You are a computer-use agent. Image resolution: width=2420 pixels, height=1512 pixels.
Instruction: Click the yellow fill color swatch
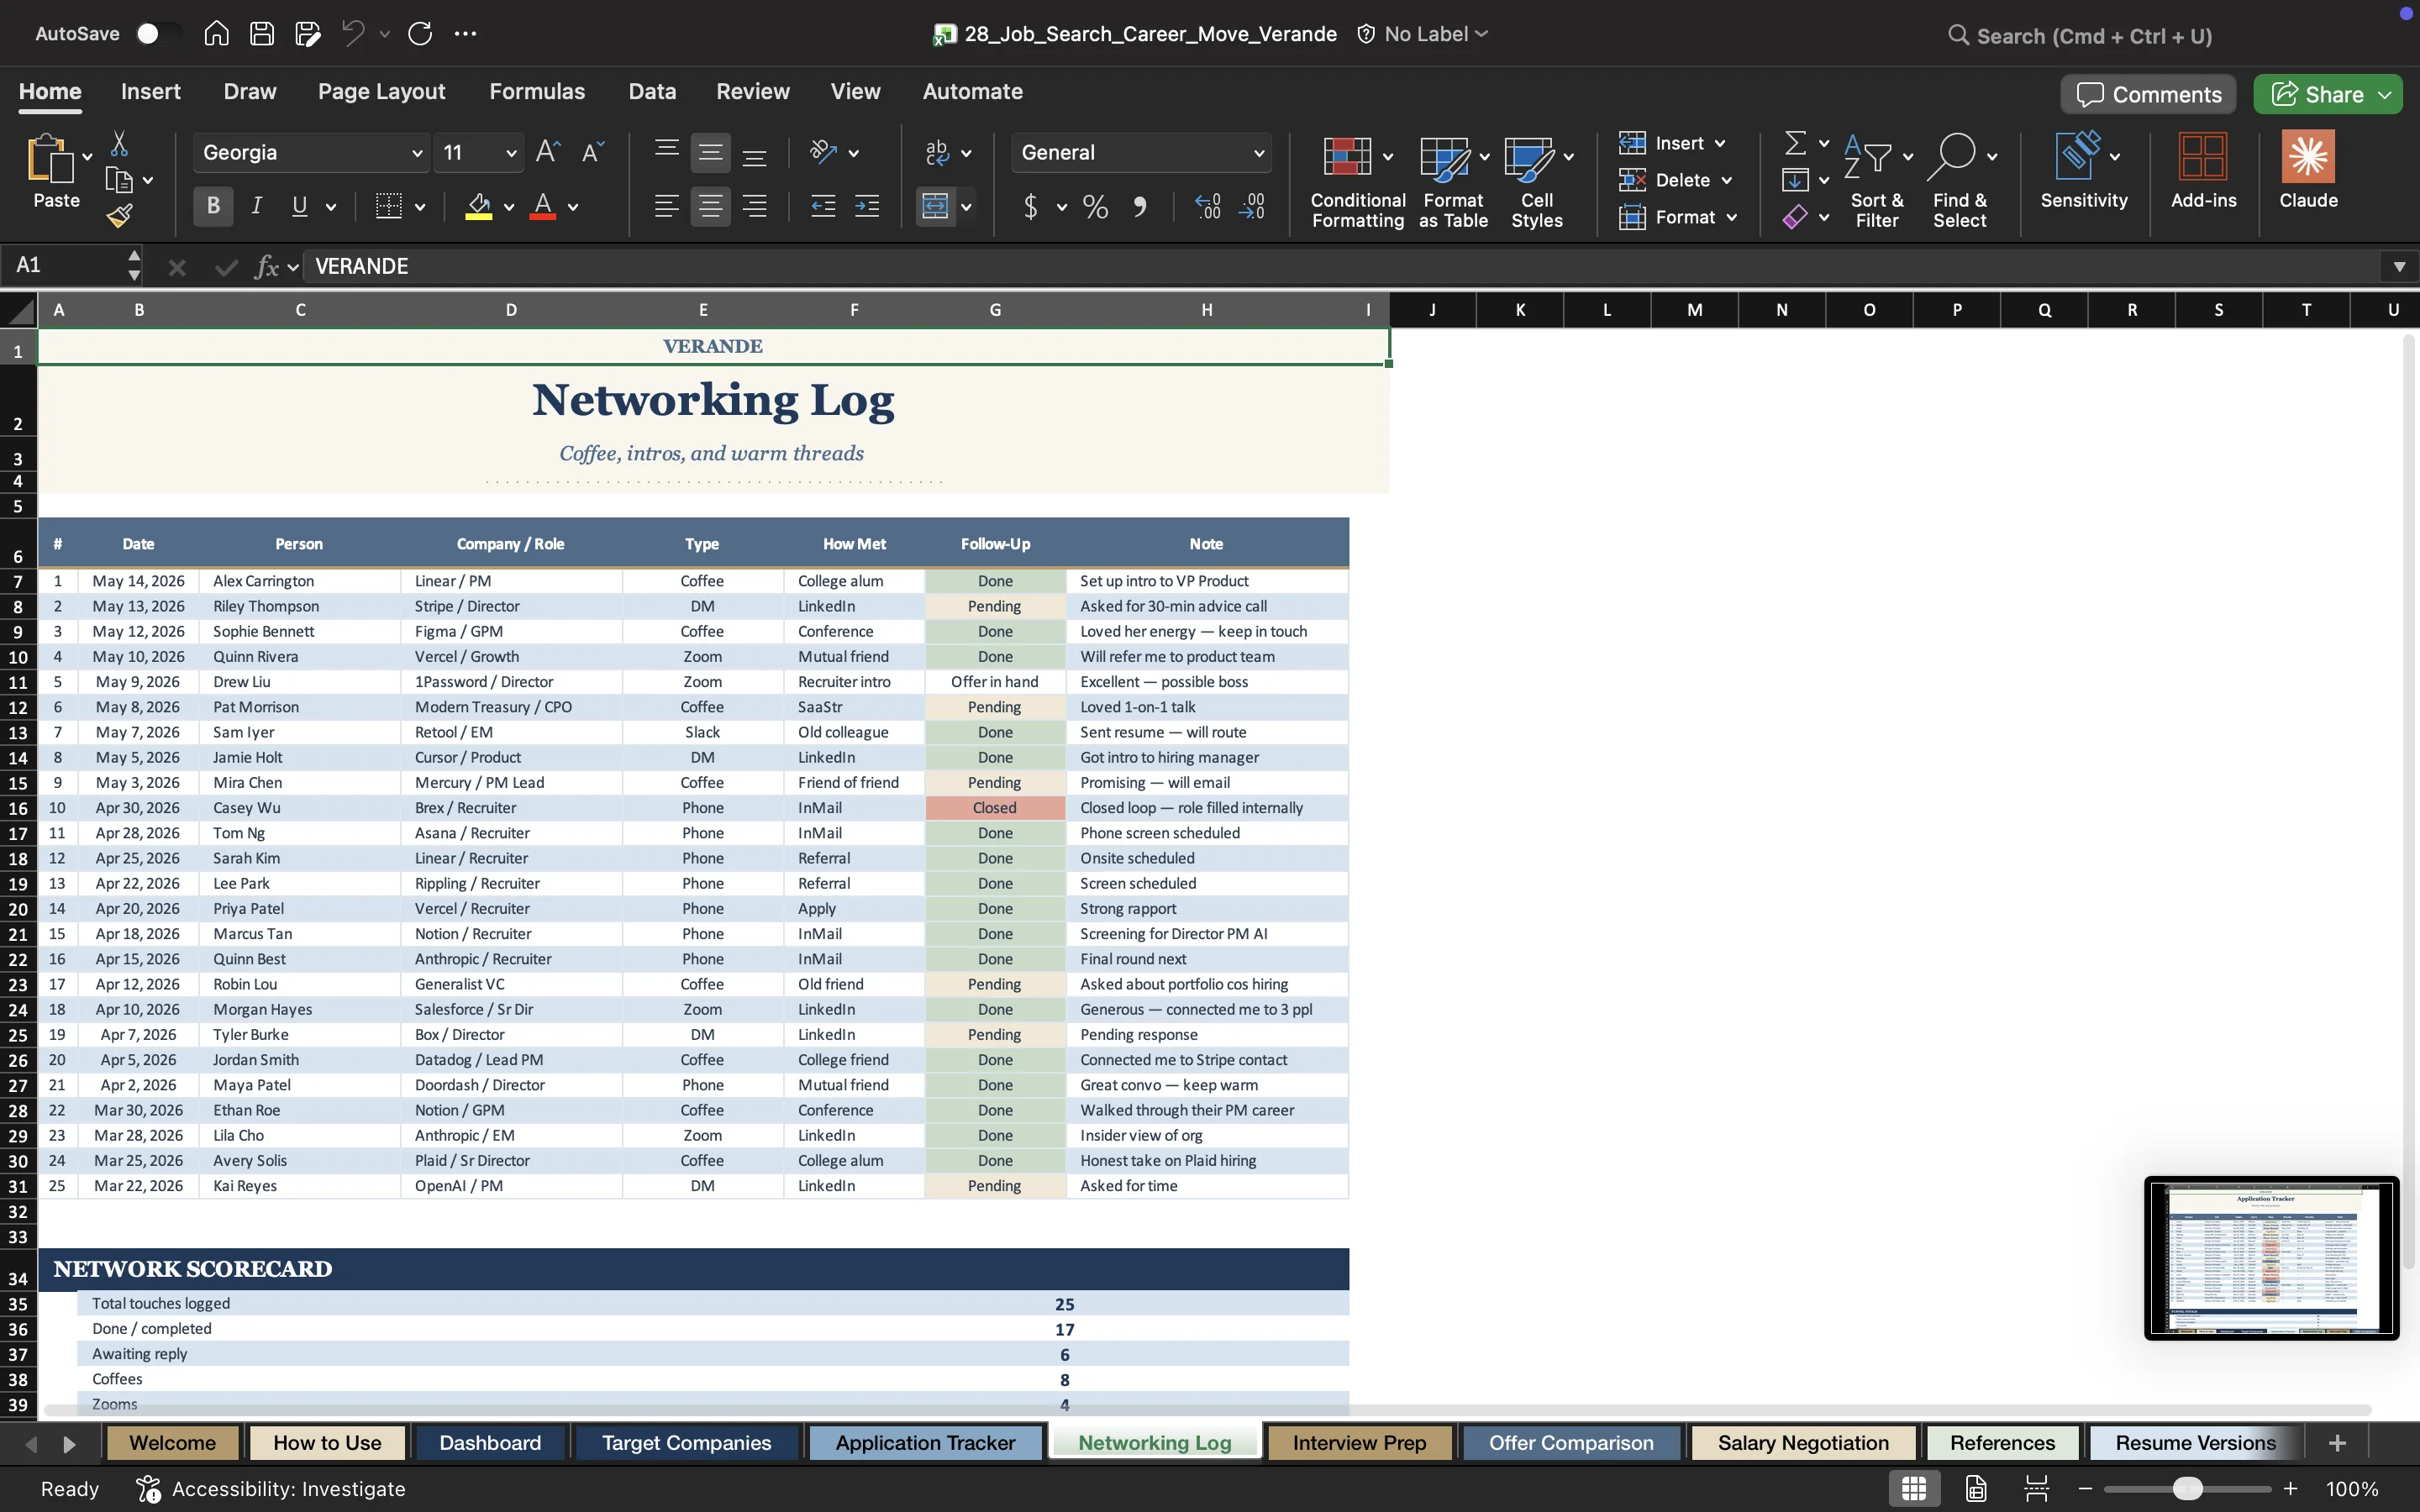click(x=479, y=207)
